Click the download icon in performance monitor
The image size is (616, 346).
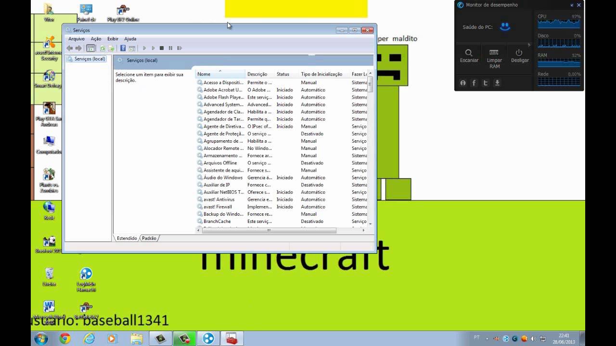[x=497, y=83]
